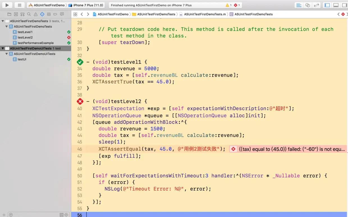The height and width of the screenshot is (217, 348).
Task: Click the waitForExpectationsWithTimeout code line
Action: pyautogui.click(x=210, y=176)
